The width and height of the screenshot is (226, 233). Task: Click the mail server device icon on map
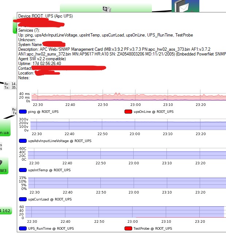tap(185, 6)
